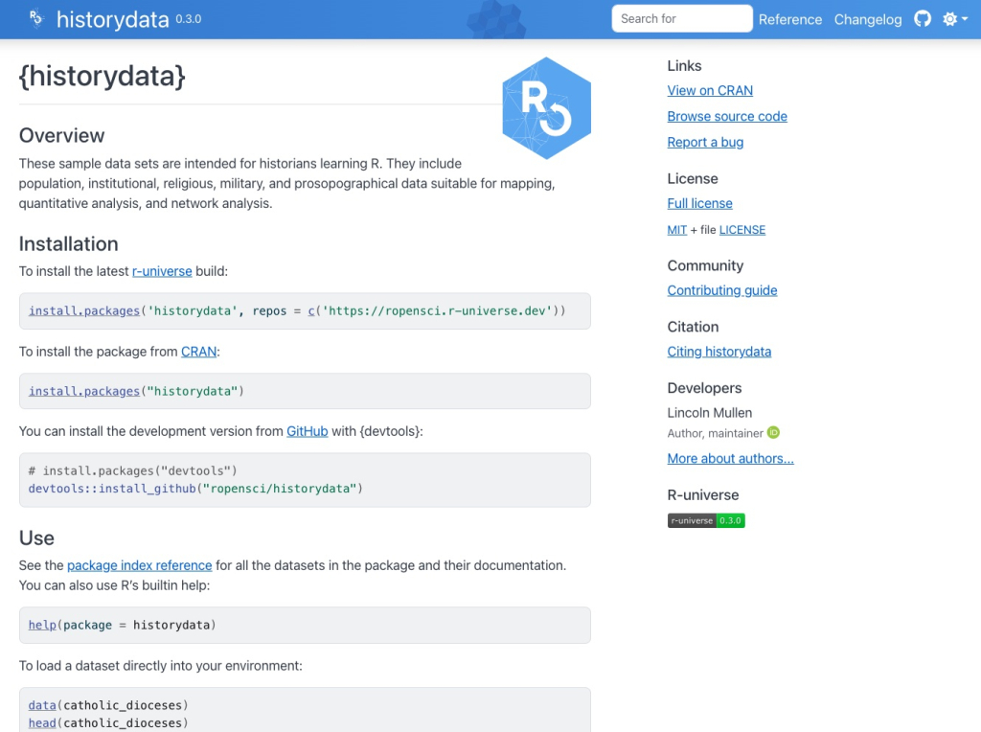Click the ORCID icon beside maintainer
Screen dimensions: 981x732
tap(773, 432)
